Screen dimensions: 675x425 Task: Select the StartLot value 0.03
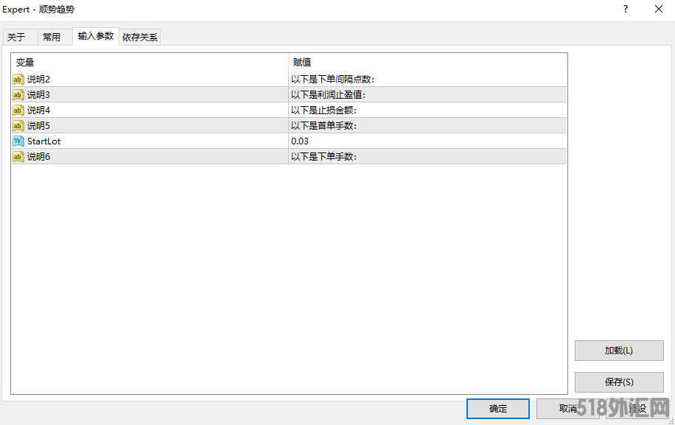point(300,141)
